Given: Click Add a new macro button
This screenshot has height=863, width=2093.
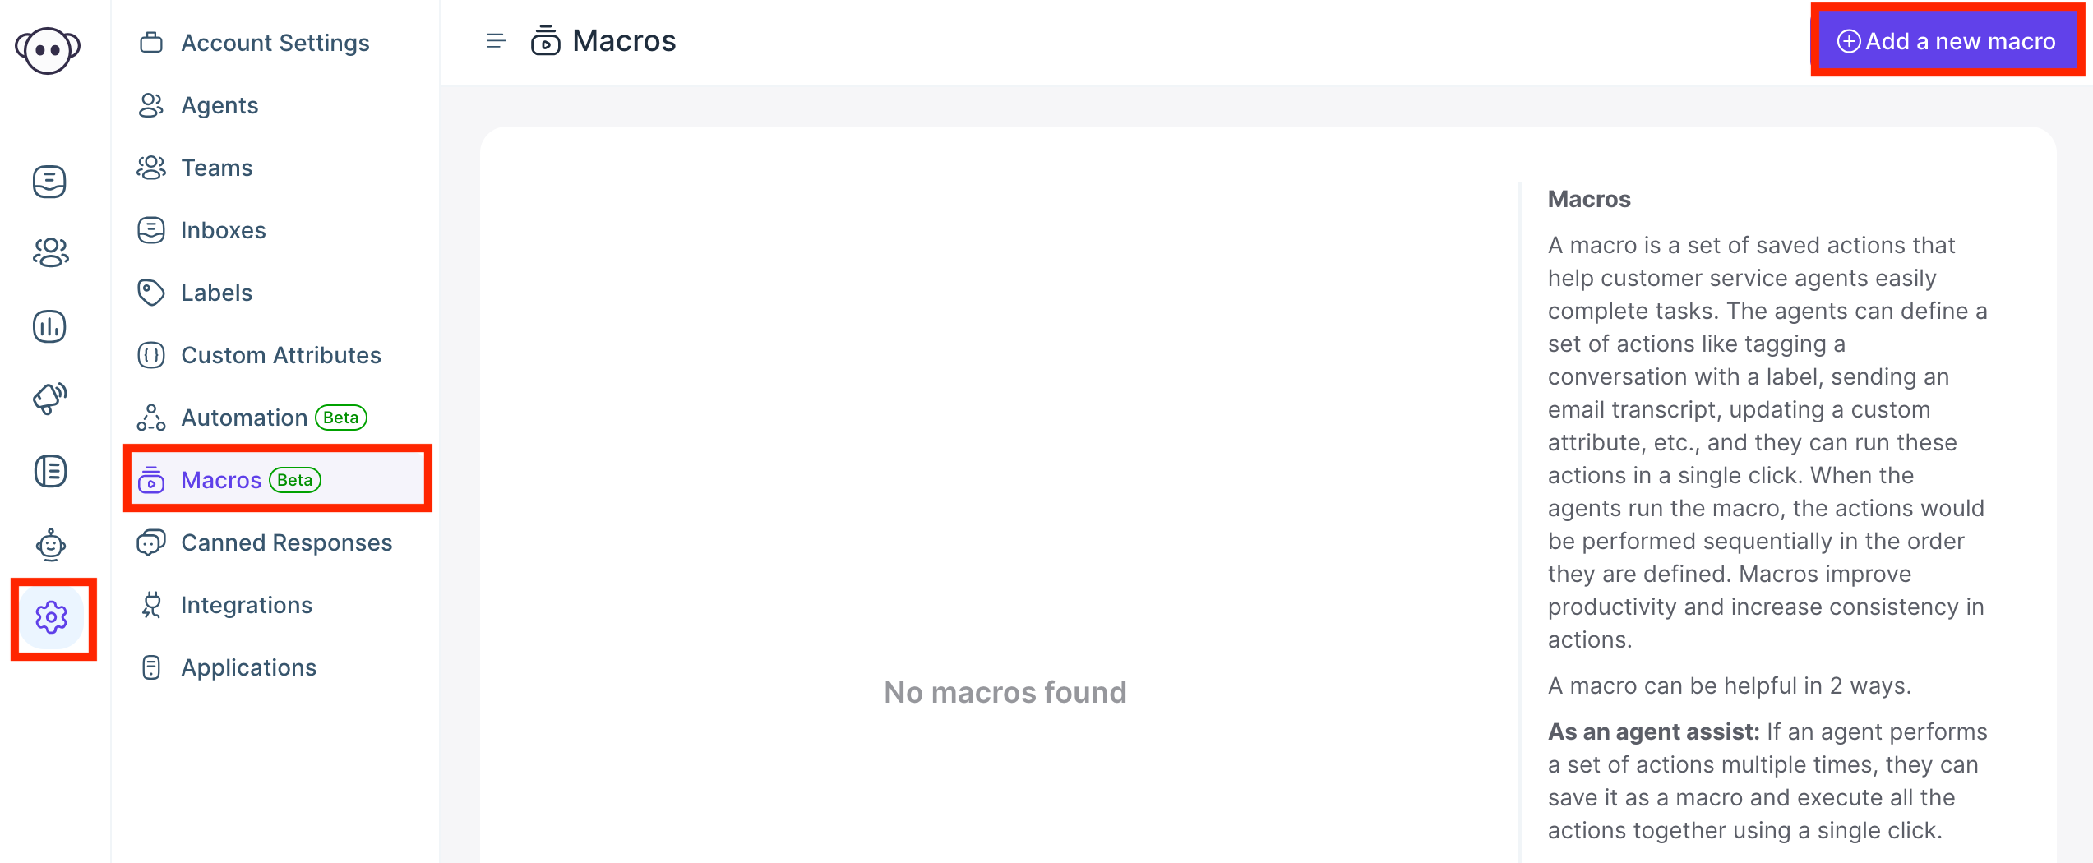Looking at the screenshot, I should point(1946,41).
